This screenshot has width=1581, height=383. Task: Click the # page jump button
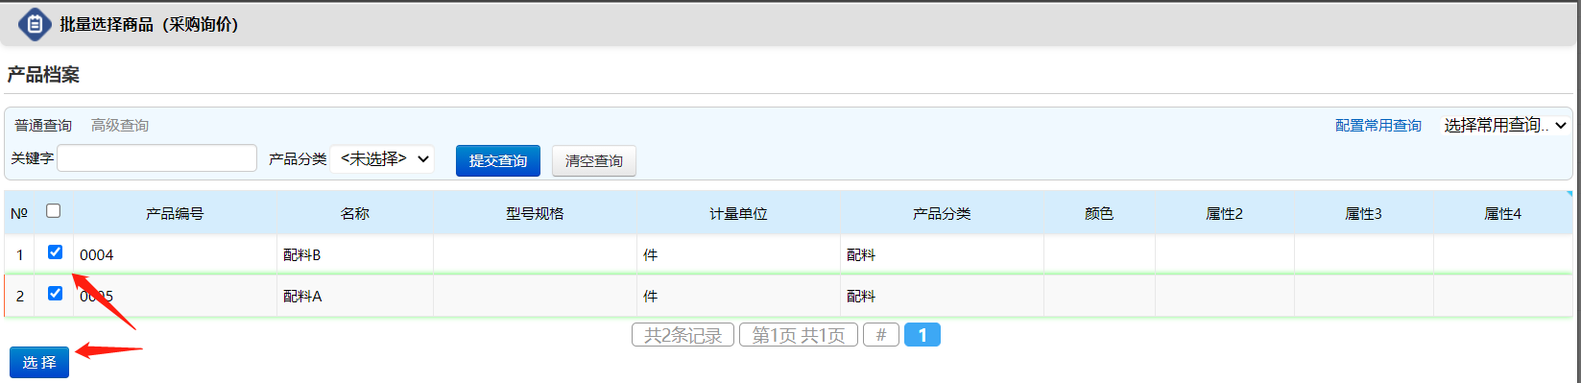coord(881,335)
